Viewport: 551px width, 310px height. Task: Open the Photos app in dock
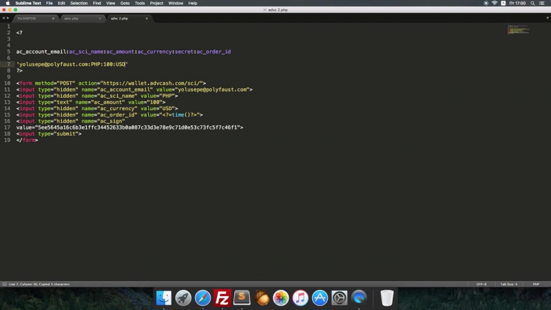(281, 298)
